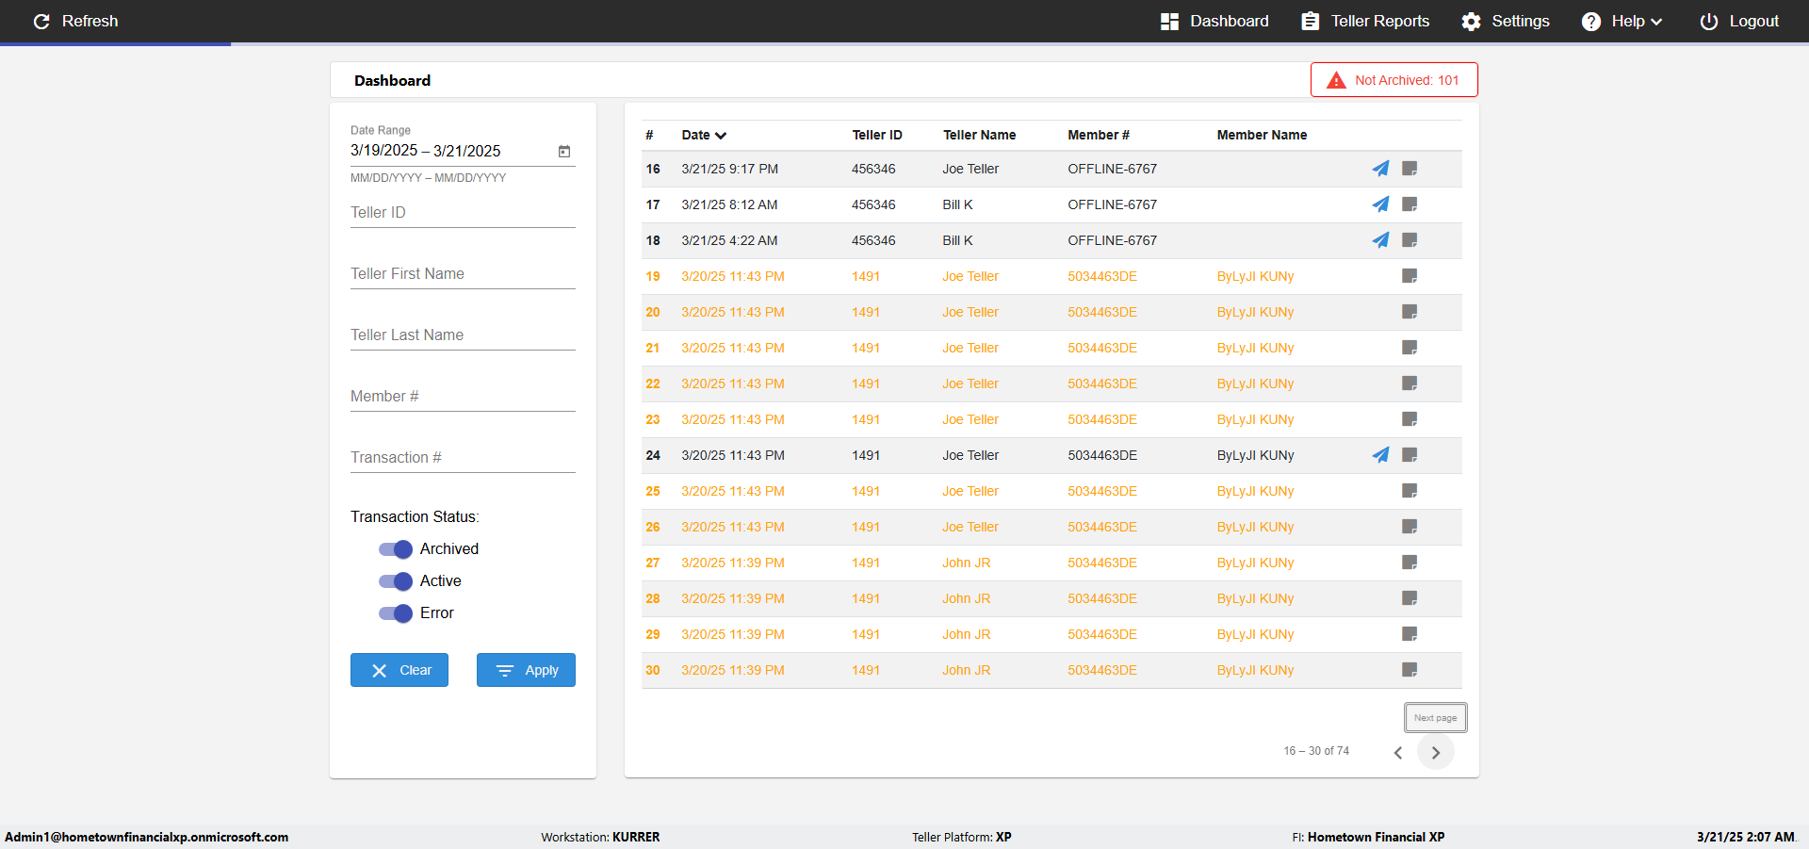The image size is (1809, 849).
Task: Click the paper plane icon in row 18
Action: pos(1380,240)
